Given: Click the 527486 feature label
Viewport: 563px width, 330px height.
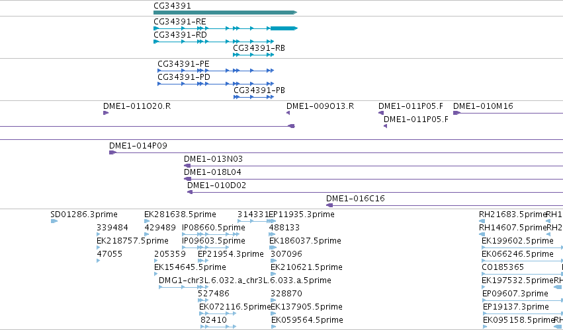Looking at the screenshot, I should click(213, 294).
